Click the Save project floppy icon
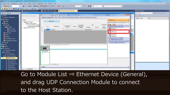Viewport: 170px width, 95px height. click(6, 6)
